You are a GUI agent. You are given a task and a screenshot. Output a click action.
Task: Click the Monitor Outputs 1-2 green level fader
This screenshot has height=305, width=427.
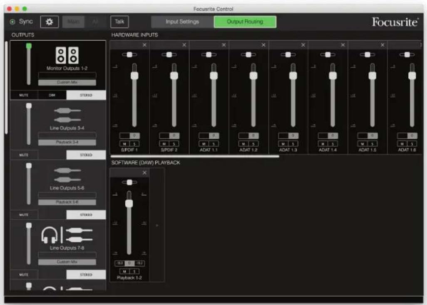(29, 46)
